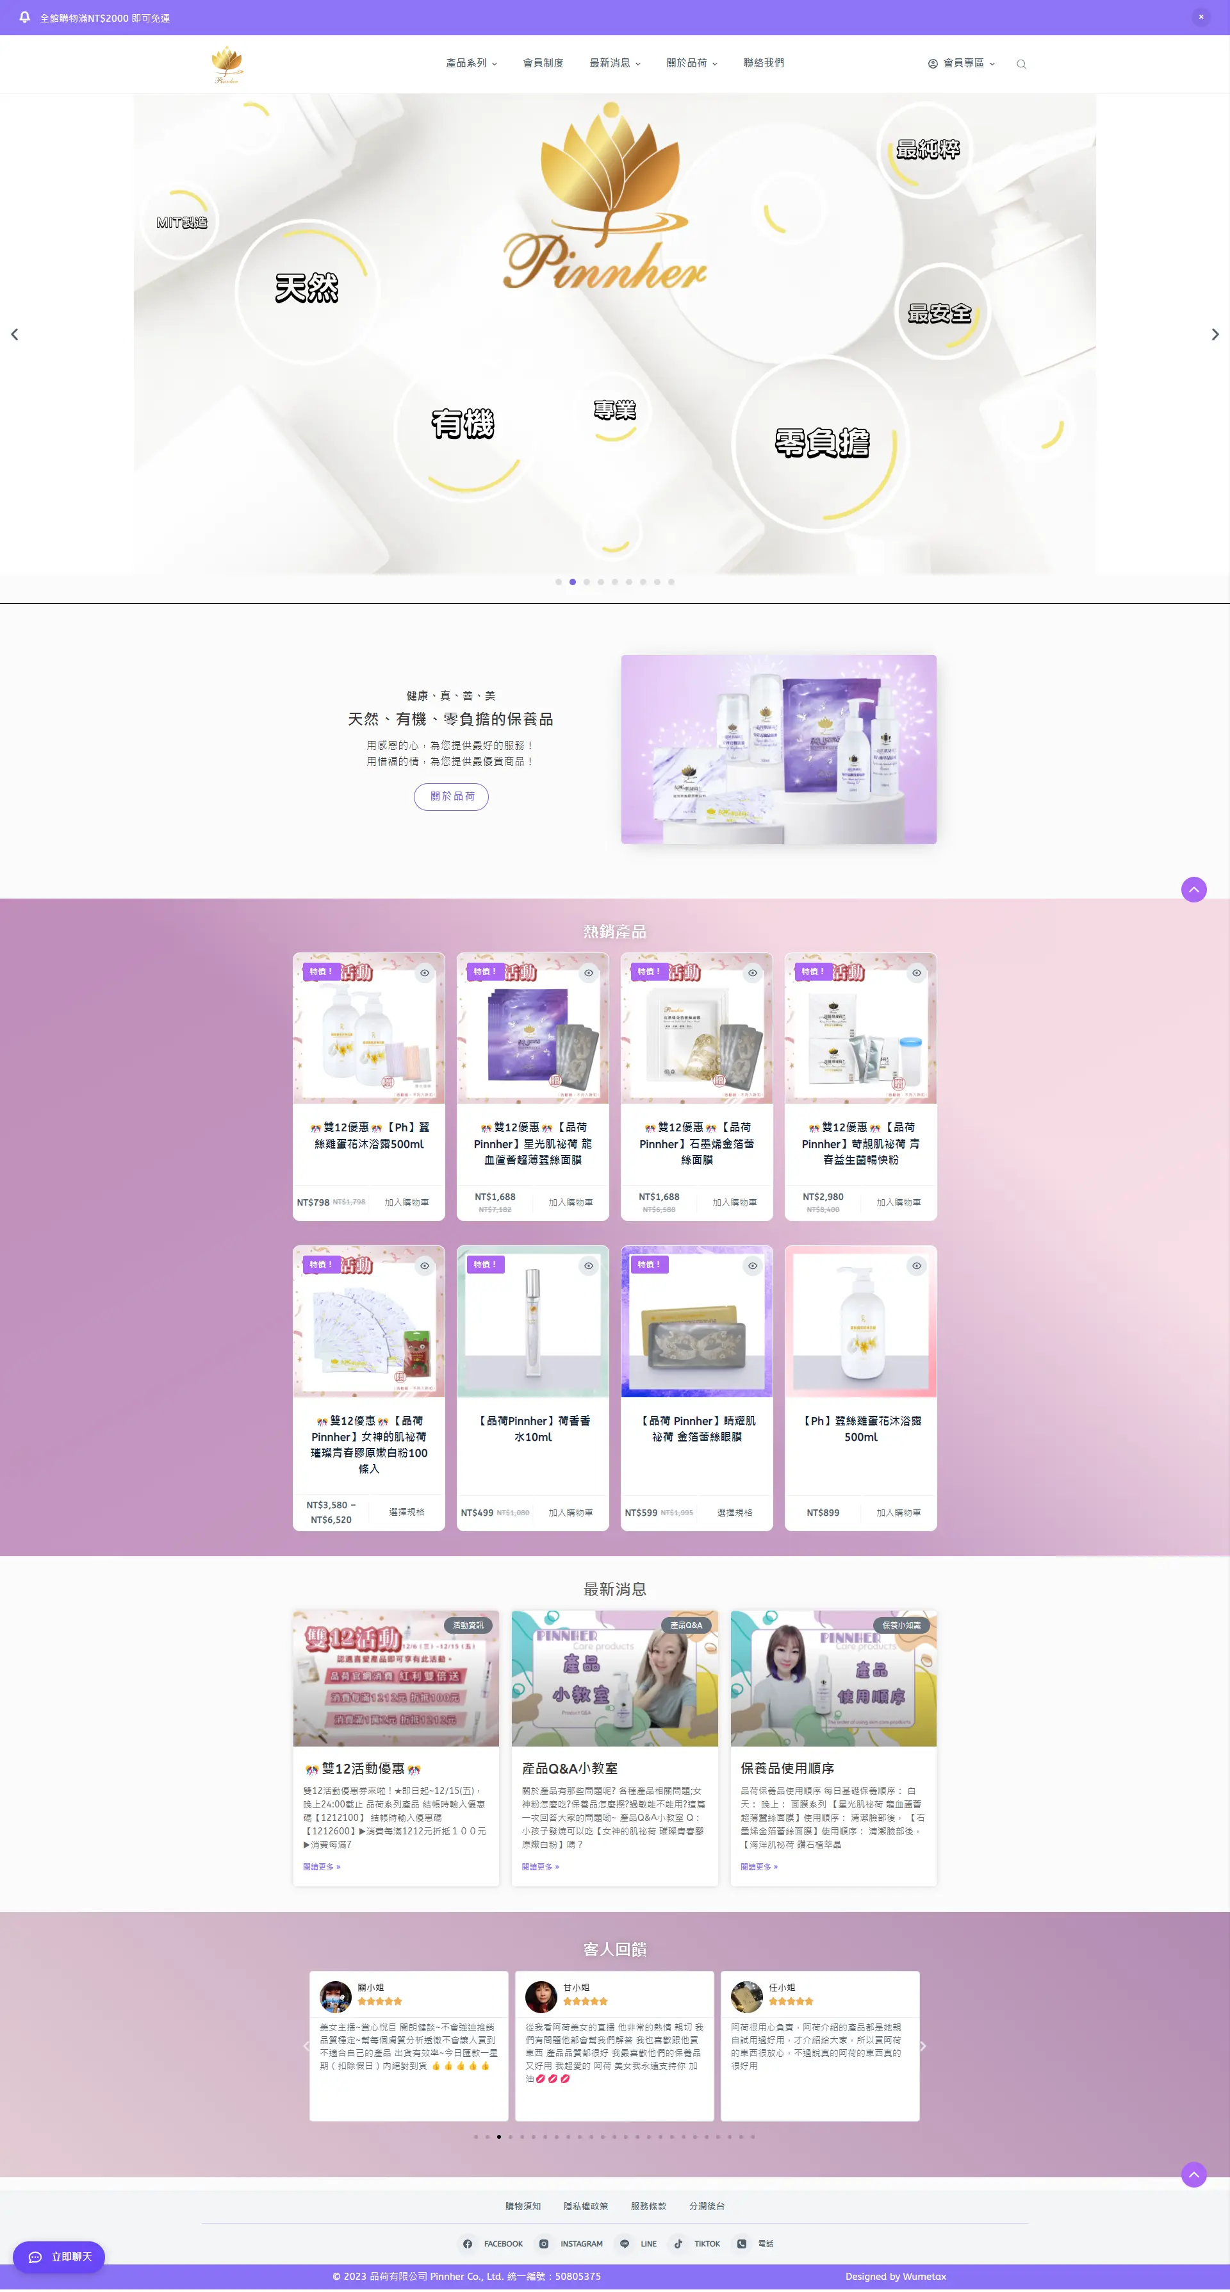1230x2292 pixels.
Task: Click the phone 電話 icon in footer
Action: [742, 2243]
